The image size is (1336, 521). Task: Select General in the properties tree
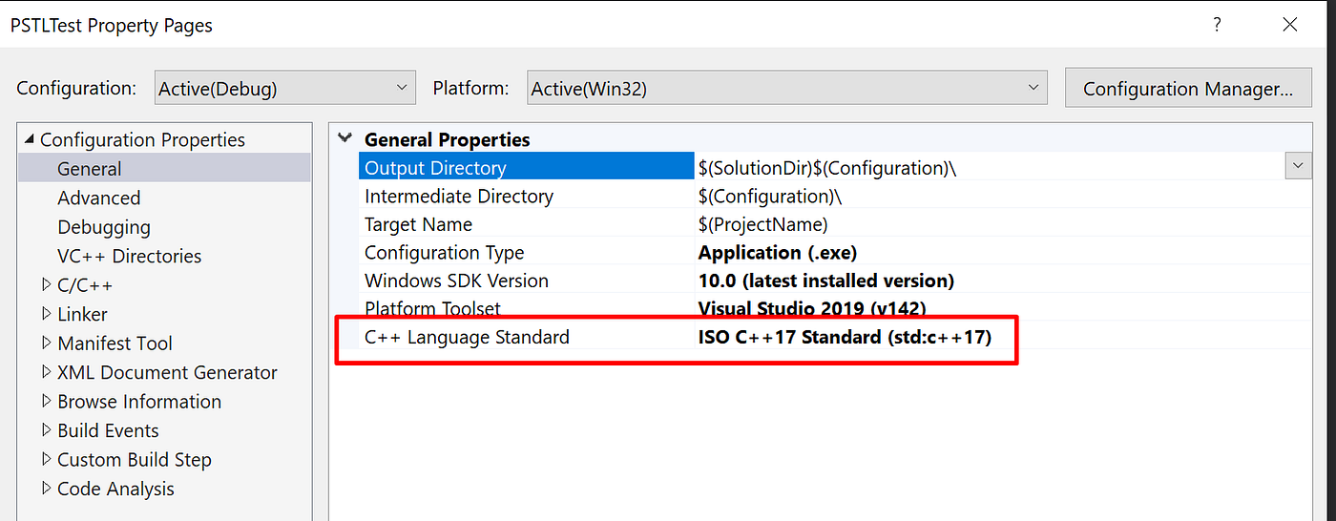(x=89, y=169)
